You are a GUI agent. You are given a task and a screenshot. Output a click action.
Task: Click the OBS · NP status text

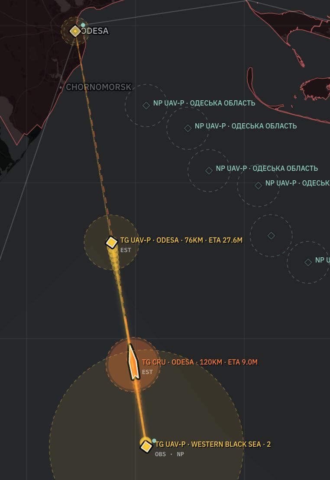click(169, 454)
